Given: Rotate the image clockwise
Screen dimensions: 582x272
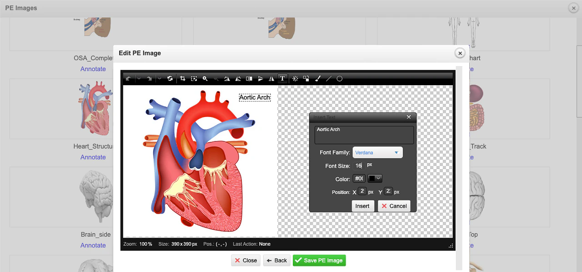Looking at the screenshot, I should 227,78.
